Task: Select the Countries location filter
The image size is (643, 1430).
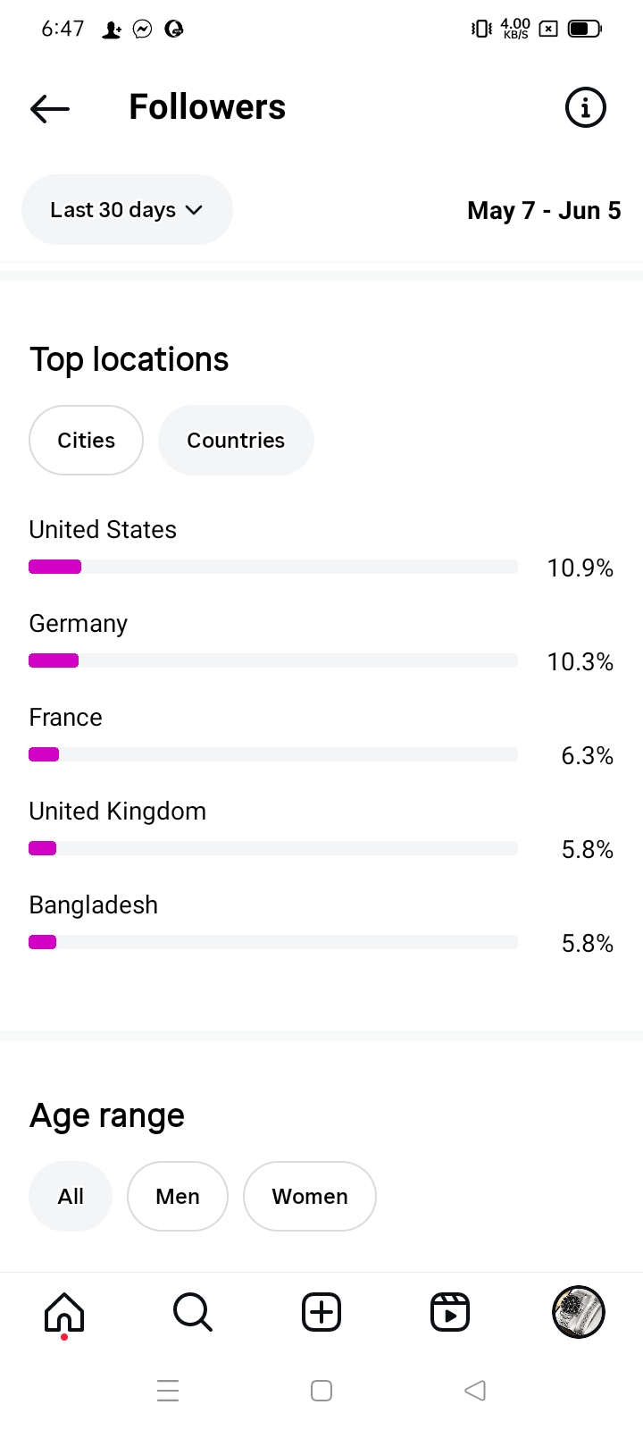Action: [236, 441]
